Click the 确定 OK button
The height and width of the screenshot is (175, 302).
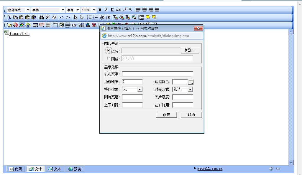pyautogui.click(x=167, y=115)
